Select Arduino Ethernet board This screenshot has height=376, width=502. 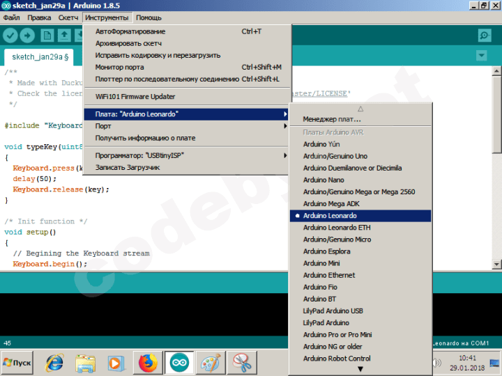[x=360, y=275]
